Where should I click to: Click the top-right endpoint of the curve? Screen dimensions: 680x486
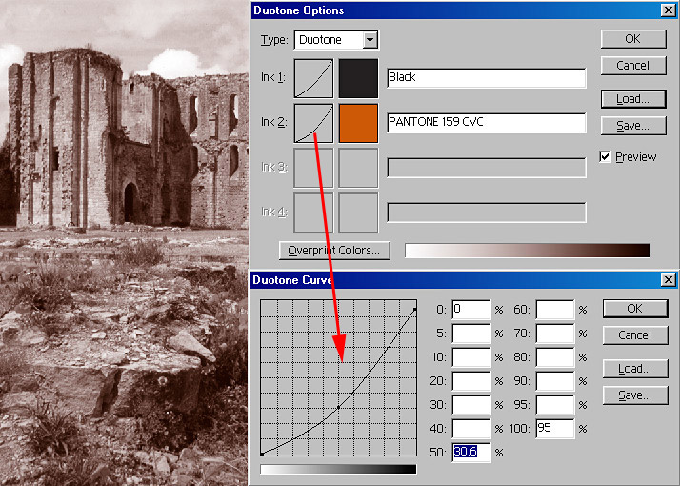click(415, 310)
